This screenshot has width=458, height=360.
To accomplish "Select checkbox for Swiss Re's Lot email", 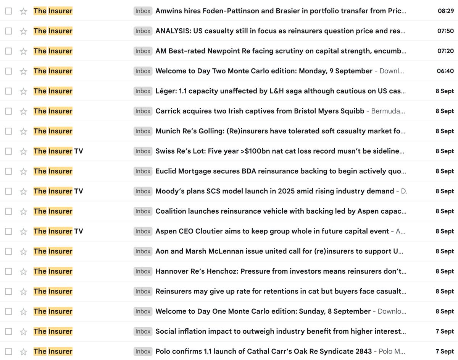I will pyautogui.click(x=8, y=151).
